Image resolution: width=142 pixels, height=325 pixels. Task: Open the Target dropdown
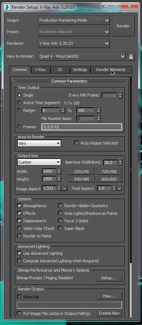point(74,20)
